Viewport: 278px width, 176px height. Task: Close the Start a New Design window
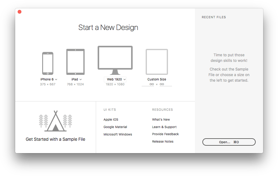(20, 12)
